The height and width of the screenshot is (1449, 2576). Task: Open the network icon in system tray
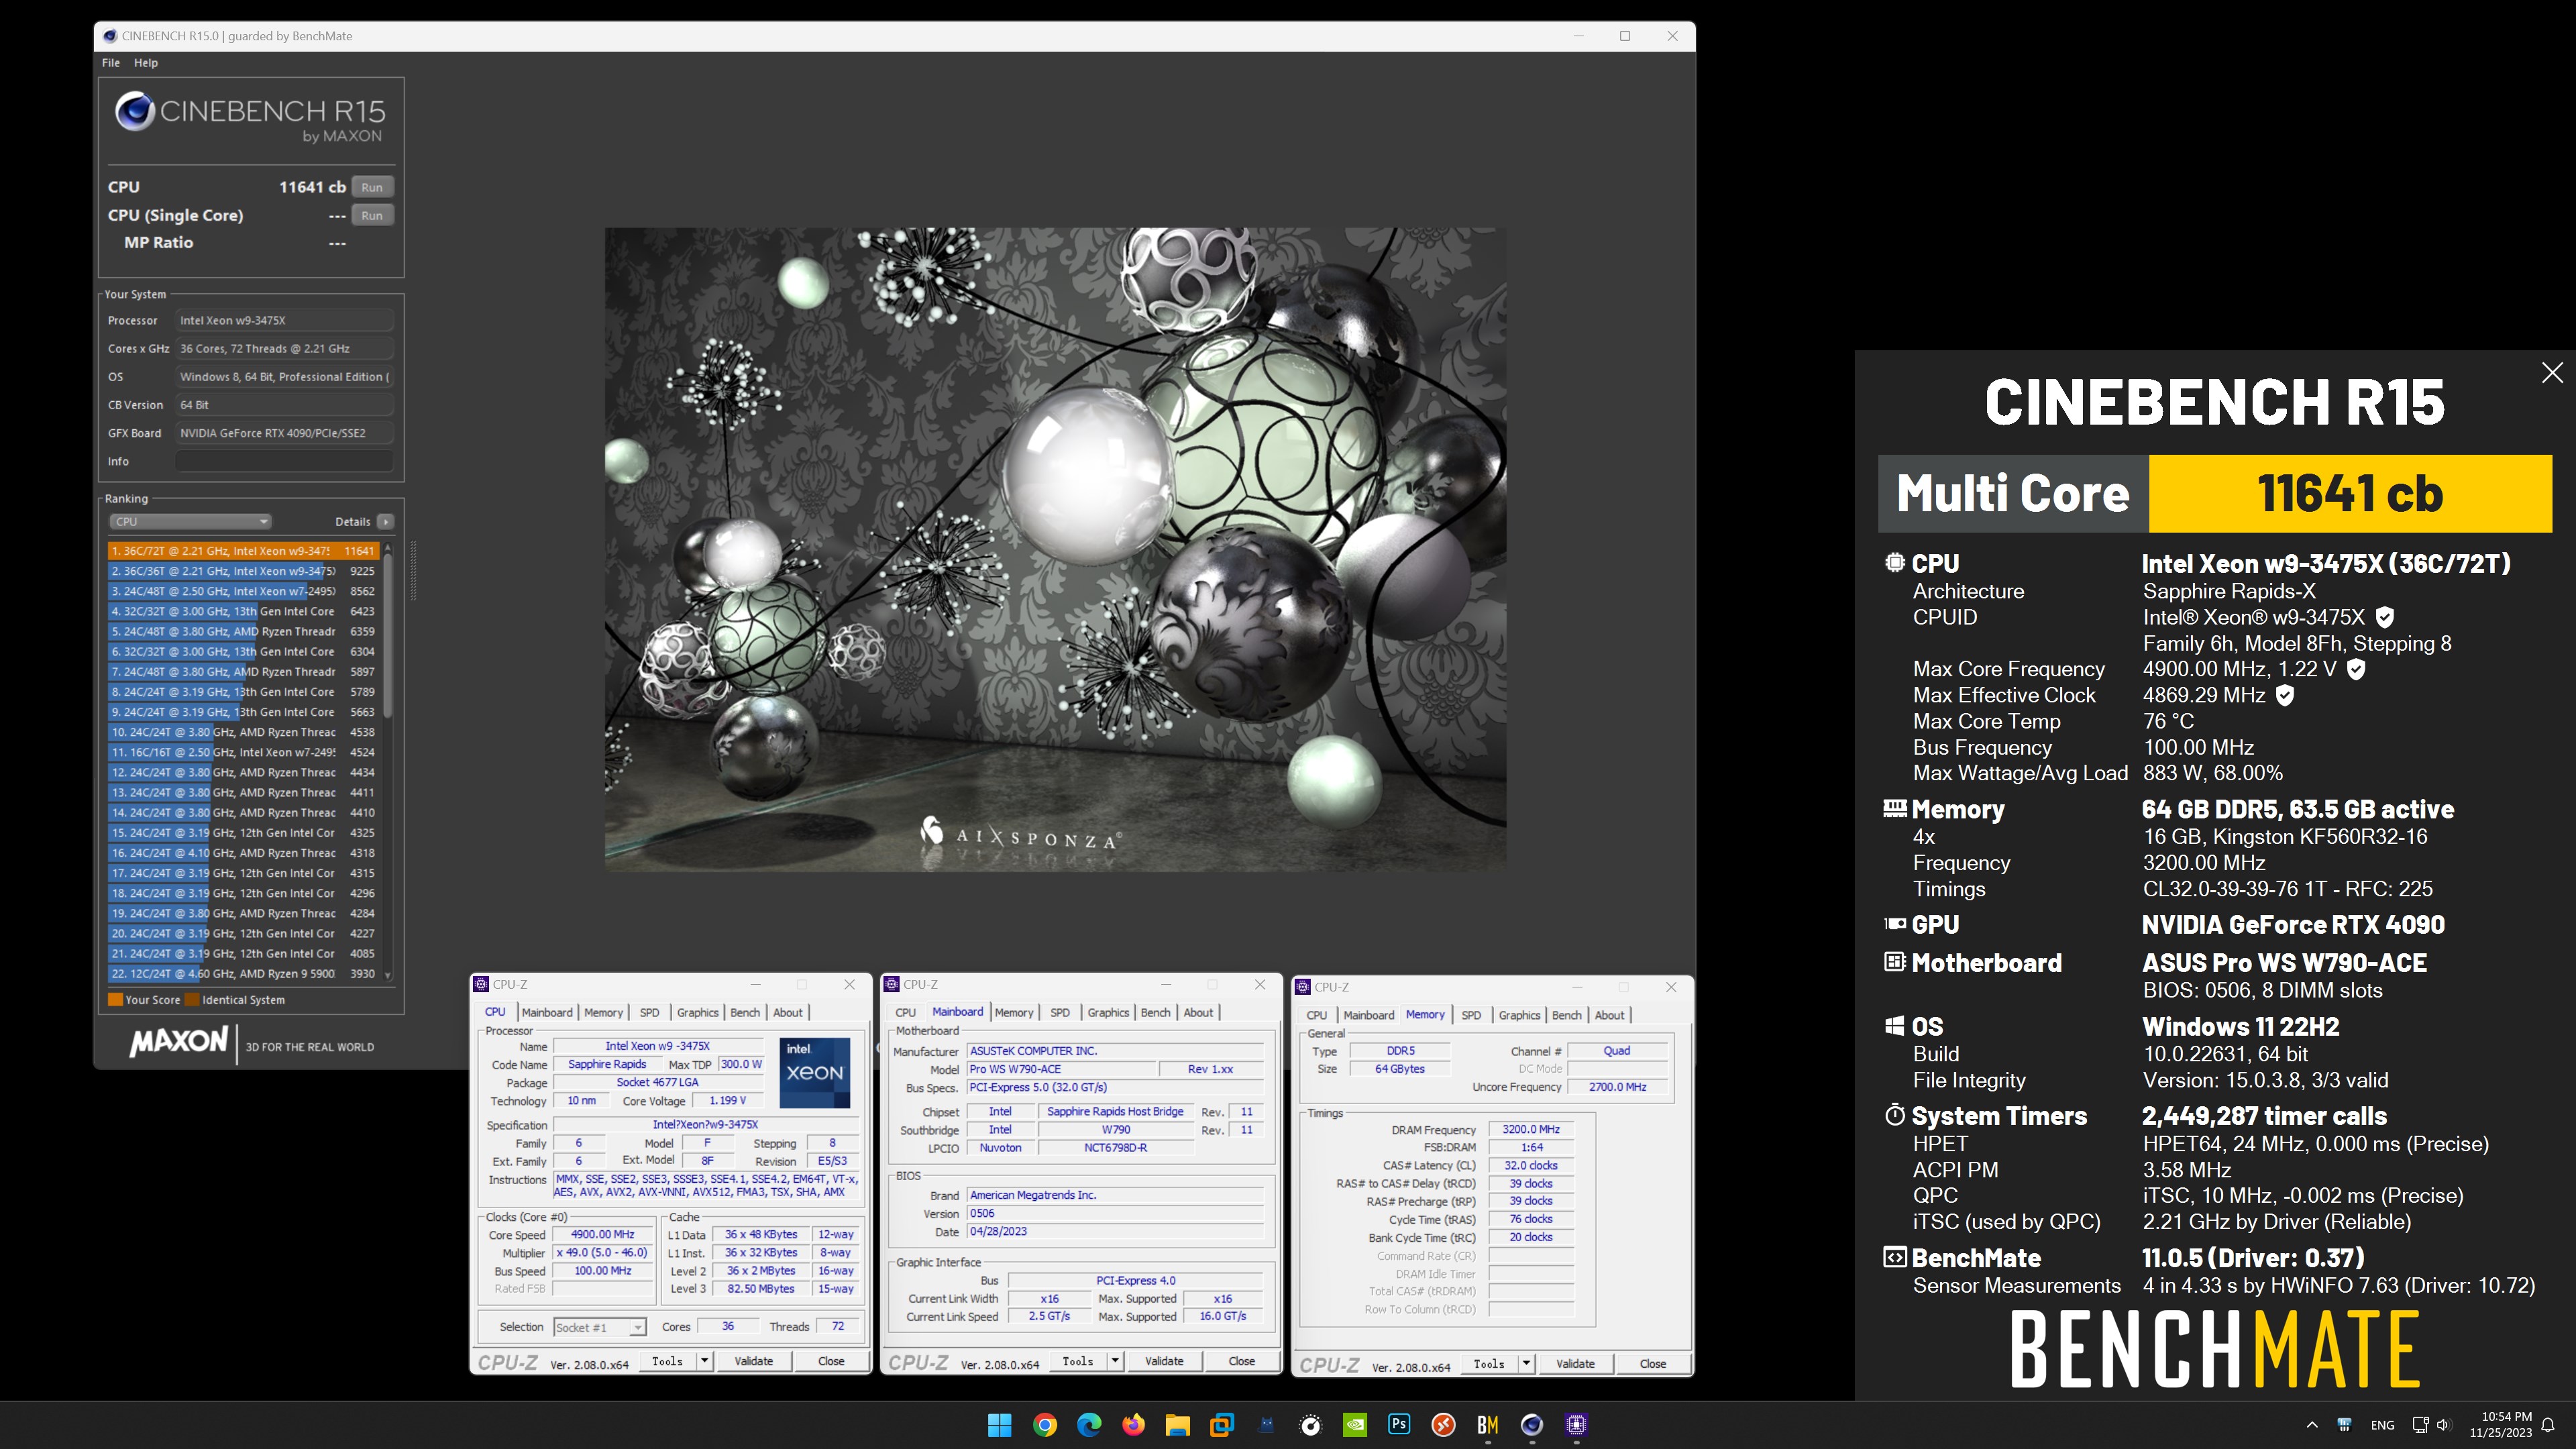tap(2421, 1425)
